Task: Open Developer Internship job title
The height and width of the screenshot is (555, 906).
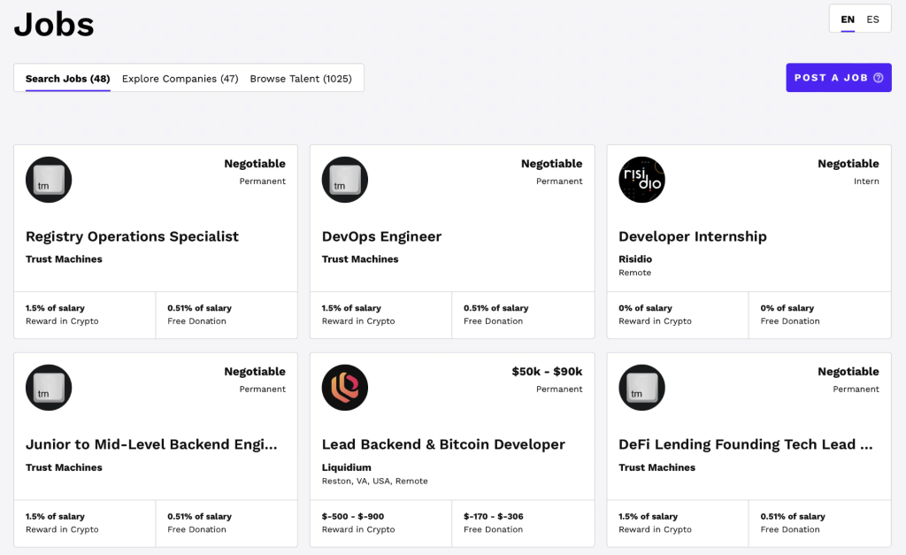Action: point(693,236)
